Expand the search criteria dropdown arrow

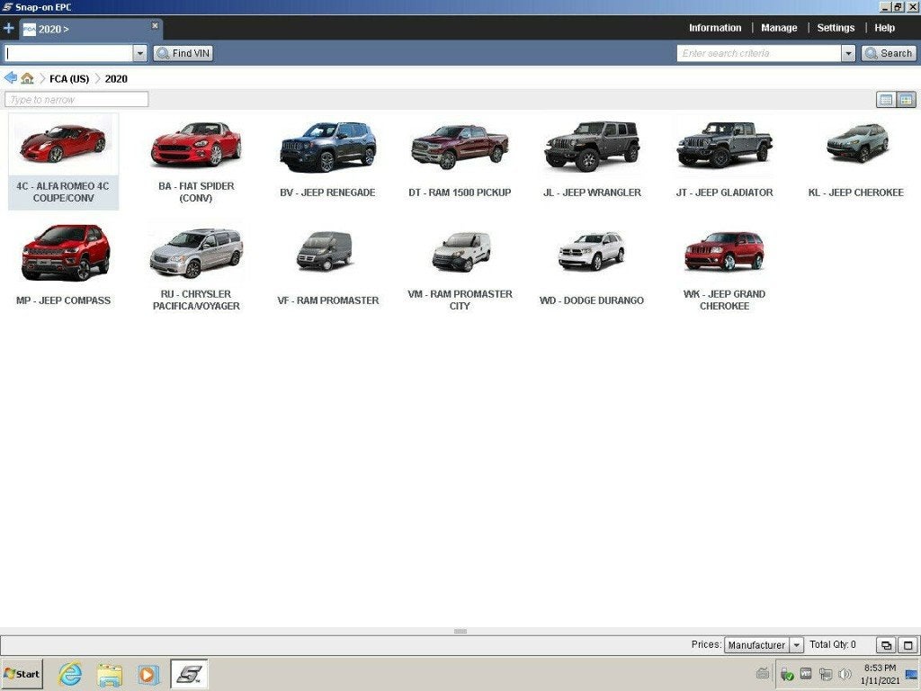click(x=848, y=53)
